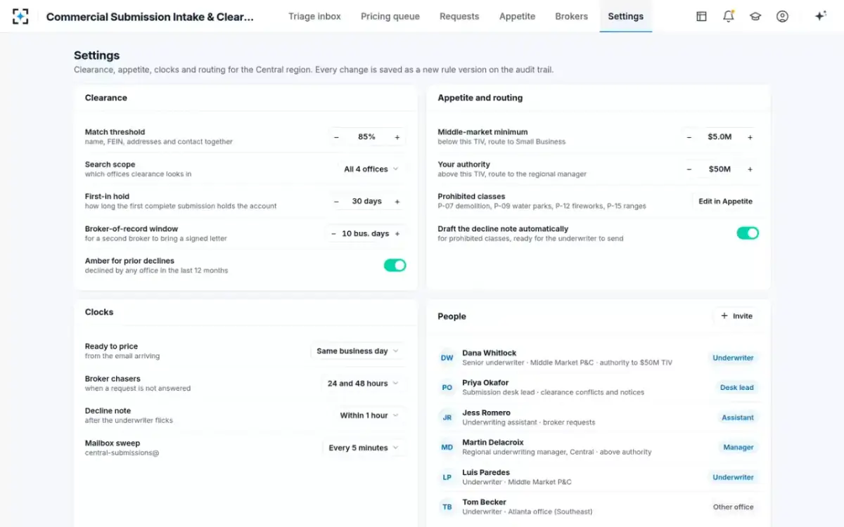Select the Settings tab
Screen dimensions: 844x527
coord(625,16)
